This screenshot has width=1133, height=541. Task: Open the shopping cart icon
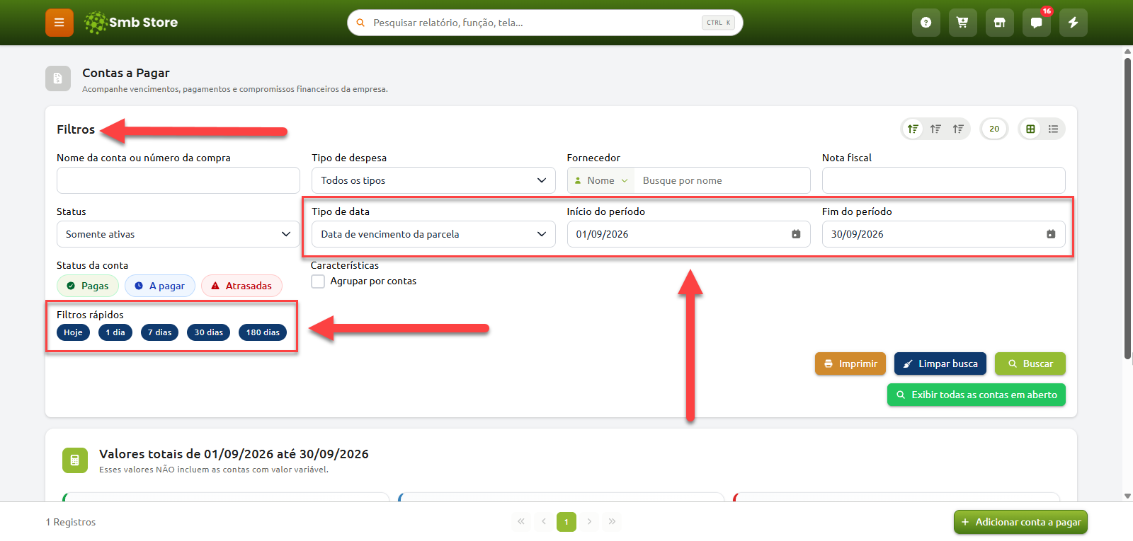click(962, 23)
